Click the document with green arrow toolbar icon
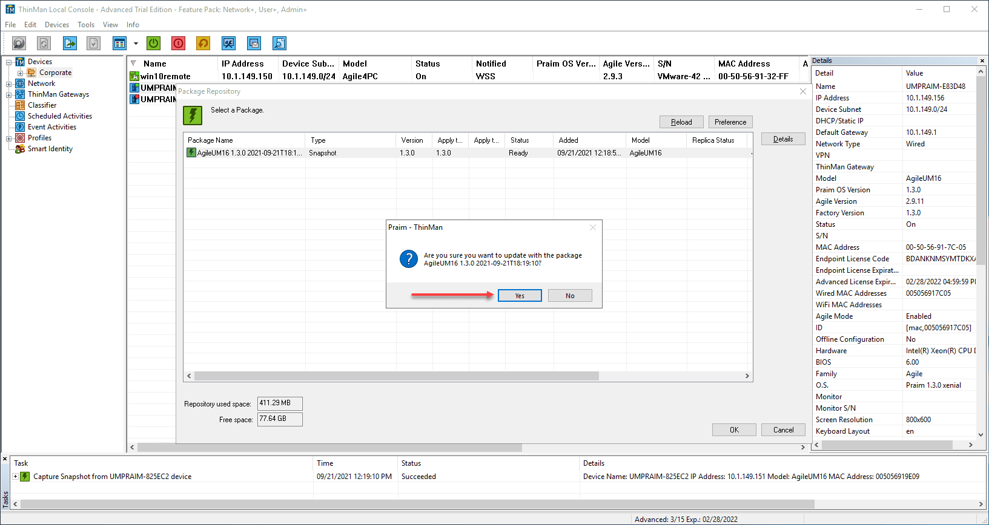The height and width of the screenshot is (525, 989). [x=70, y=44]
